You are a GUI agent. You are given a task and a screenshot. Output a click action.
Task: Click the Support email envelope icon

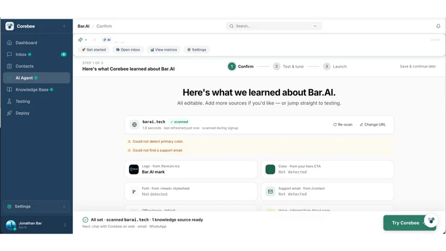tap(270, 191)
